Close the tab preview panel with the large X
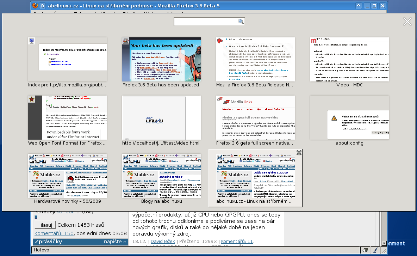 click(407, 22)
